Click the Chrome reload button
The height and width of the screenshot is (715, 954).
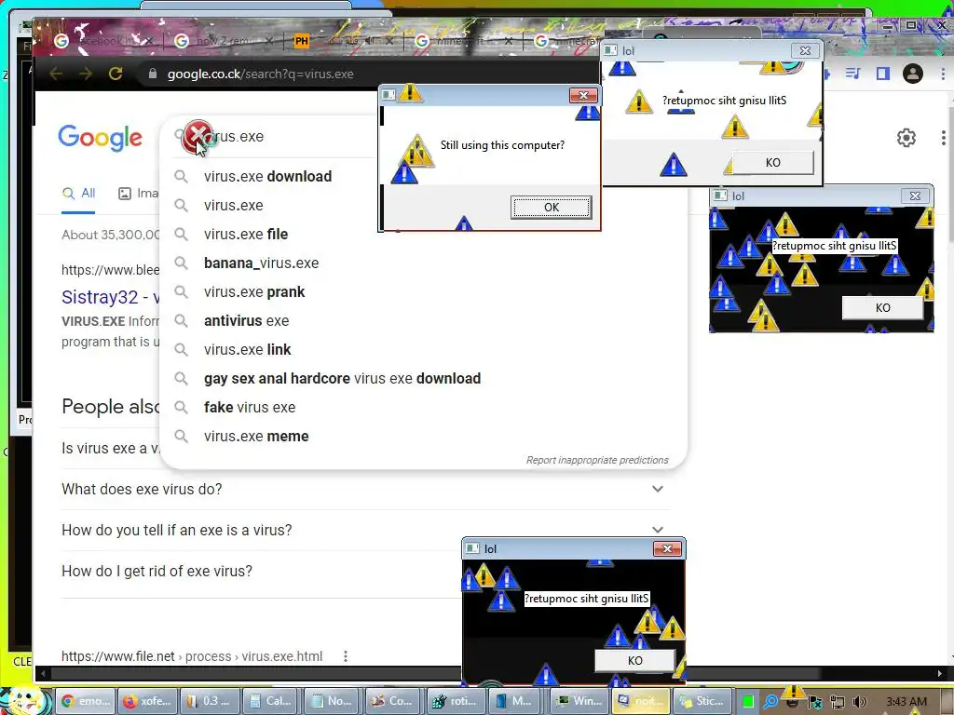click(115, 74)
